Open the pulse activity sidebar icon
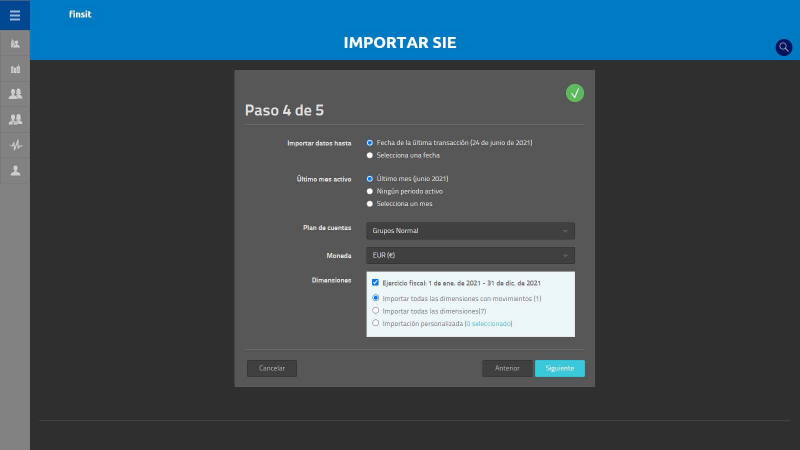Viewport: 800px width, 450px height. tap(15, 145)
